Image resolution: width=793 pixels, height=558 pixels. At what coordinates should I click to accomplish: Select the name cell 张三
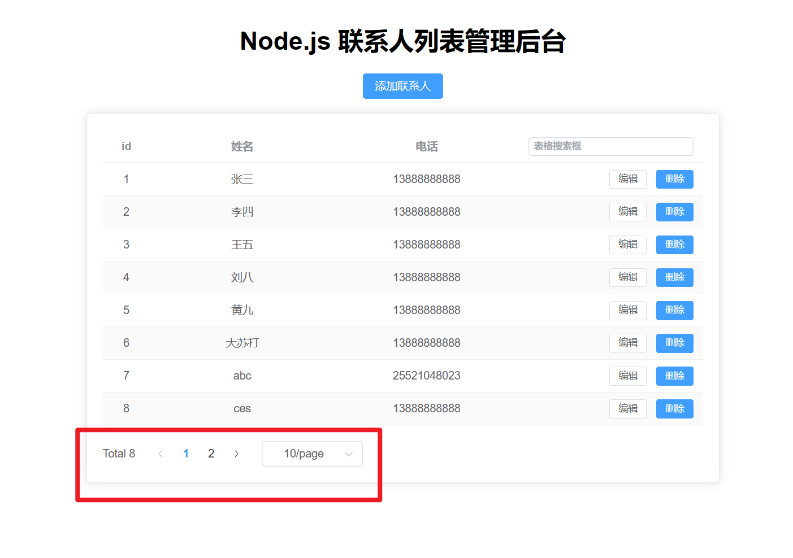click(x=242, y=179)
